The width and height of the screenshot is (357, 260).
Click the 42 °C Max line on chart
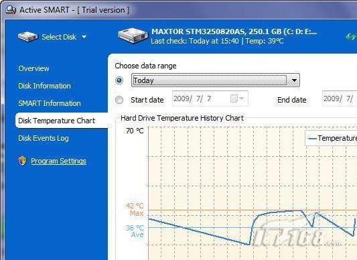pos(253,210)
